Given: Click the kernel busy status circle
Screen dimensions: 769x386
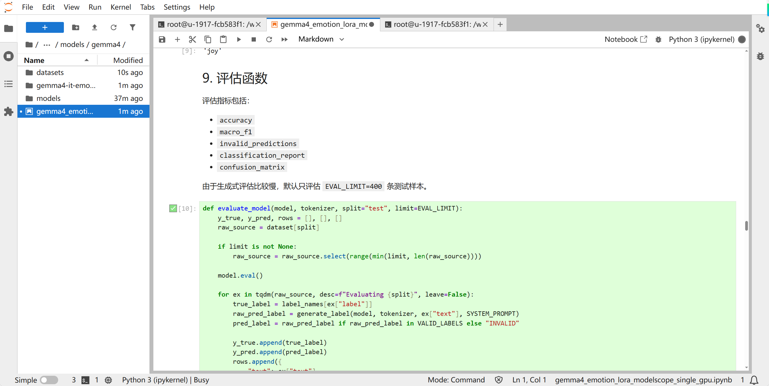Looking at the screenshot, I should coord(742,39).
